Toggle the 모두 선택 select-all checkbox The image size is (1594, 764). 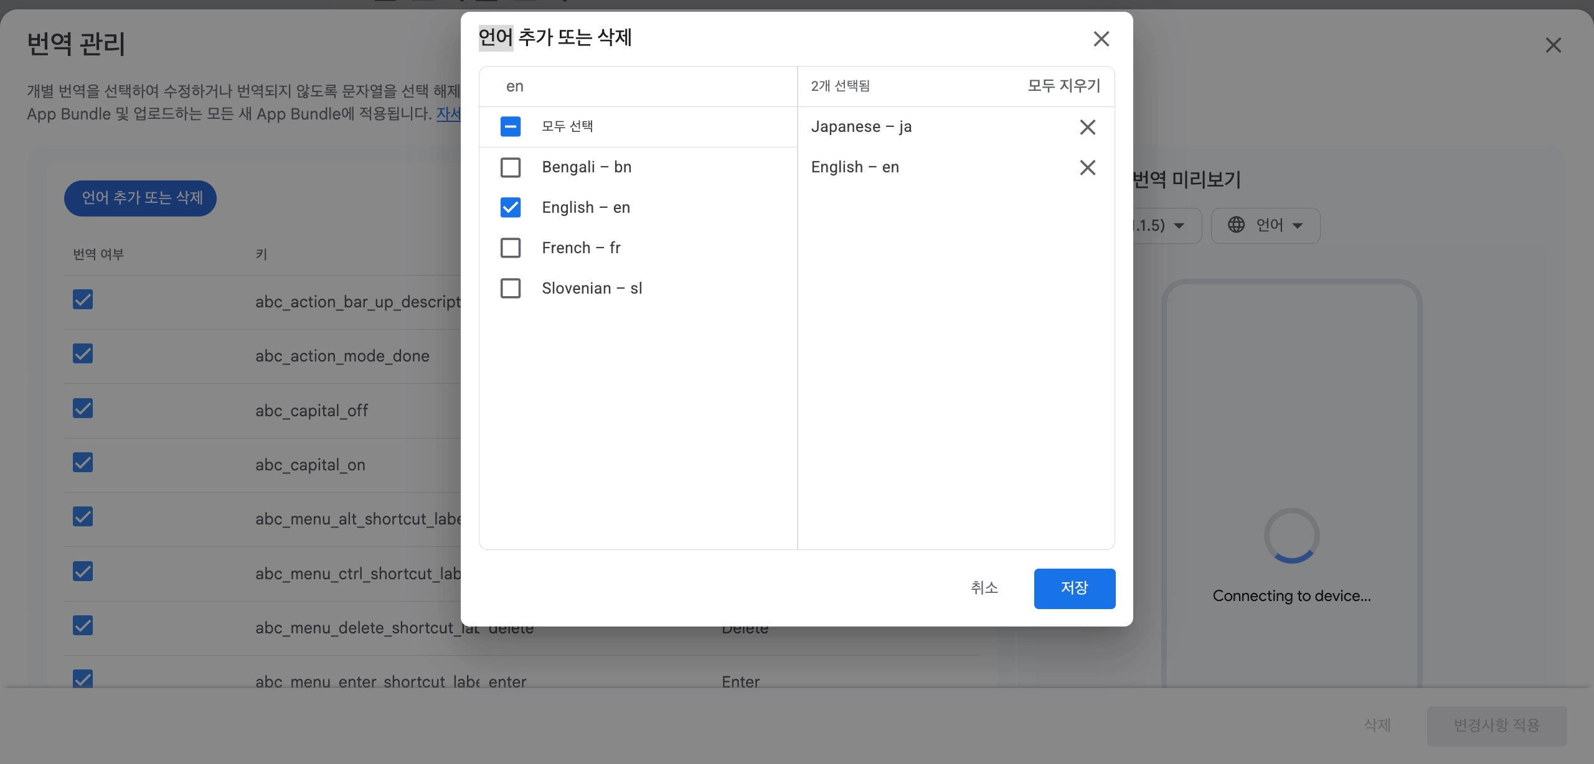click(x=511, y=127)
